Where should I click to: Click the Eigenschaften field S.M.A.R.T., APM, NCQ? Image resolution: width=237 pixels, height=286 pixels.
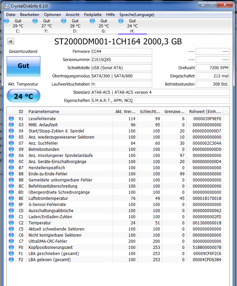tap(160, 100)
